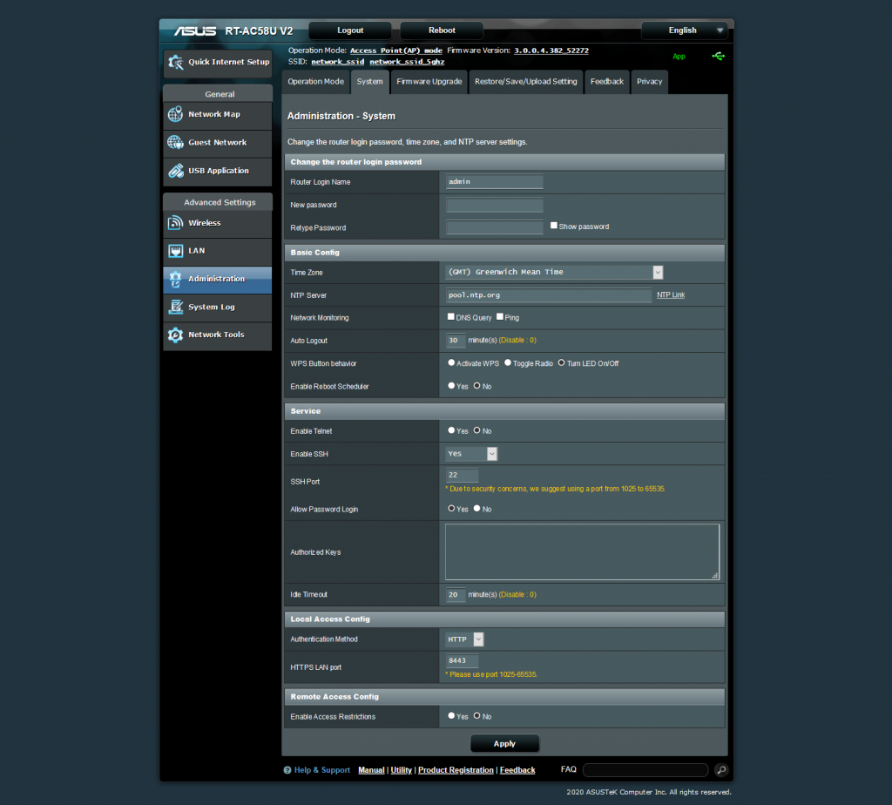892x805 pixels.
Task: Enable DNS Query network monitoring
Action: [x=450, y=317]
